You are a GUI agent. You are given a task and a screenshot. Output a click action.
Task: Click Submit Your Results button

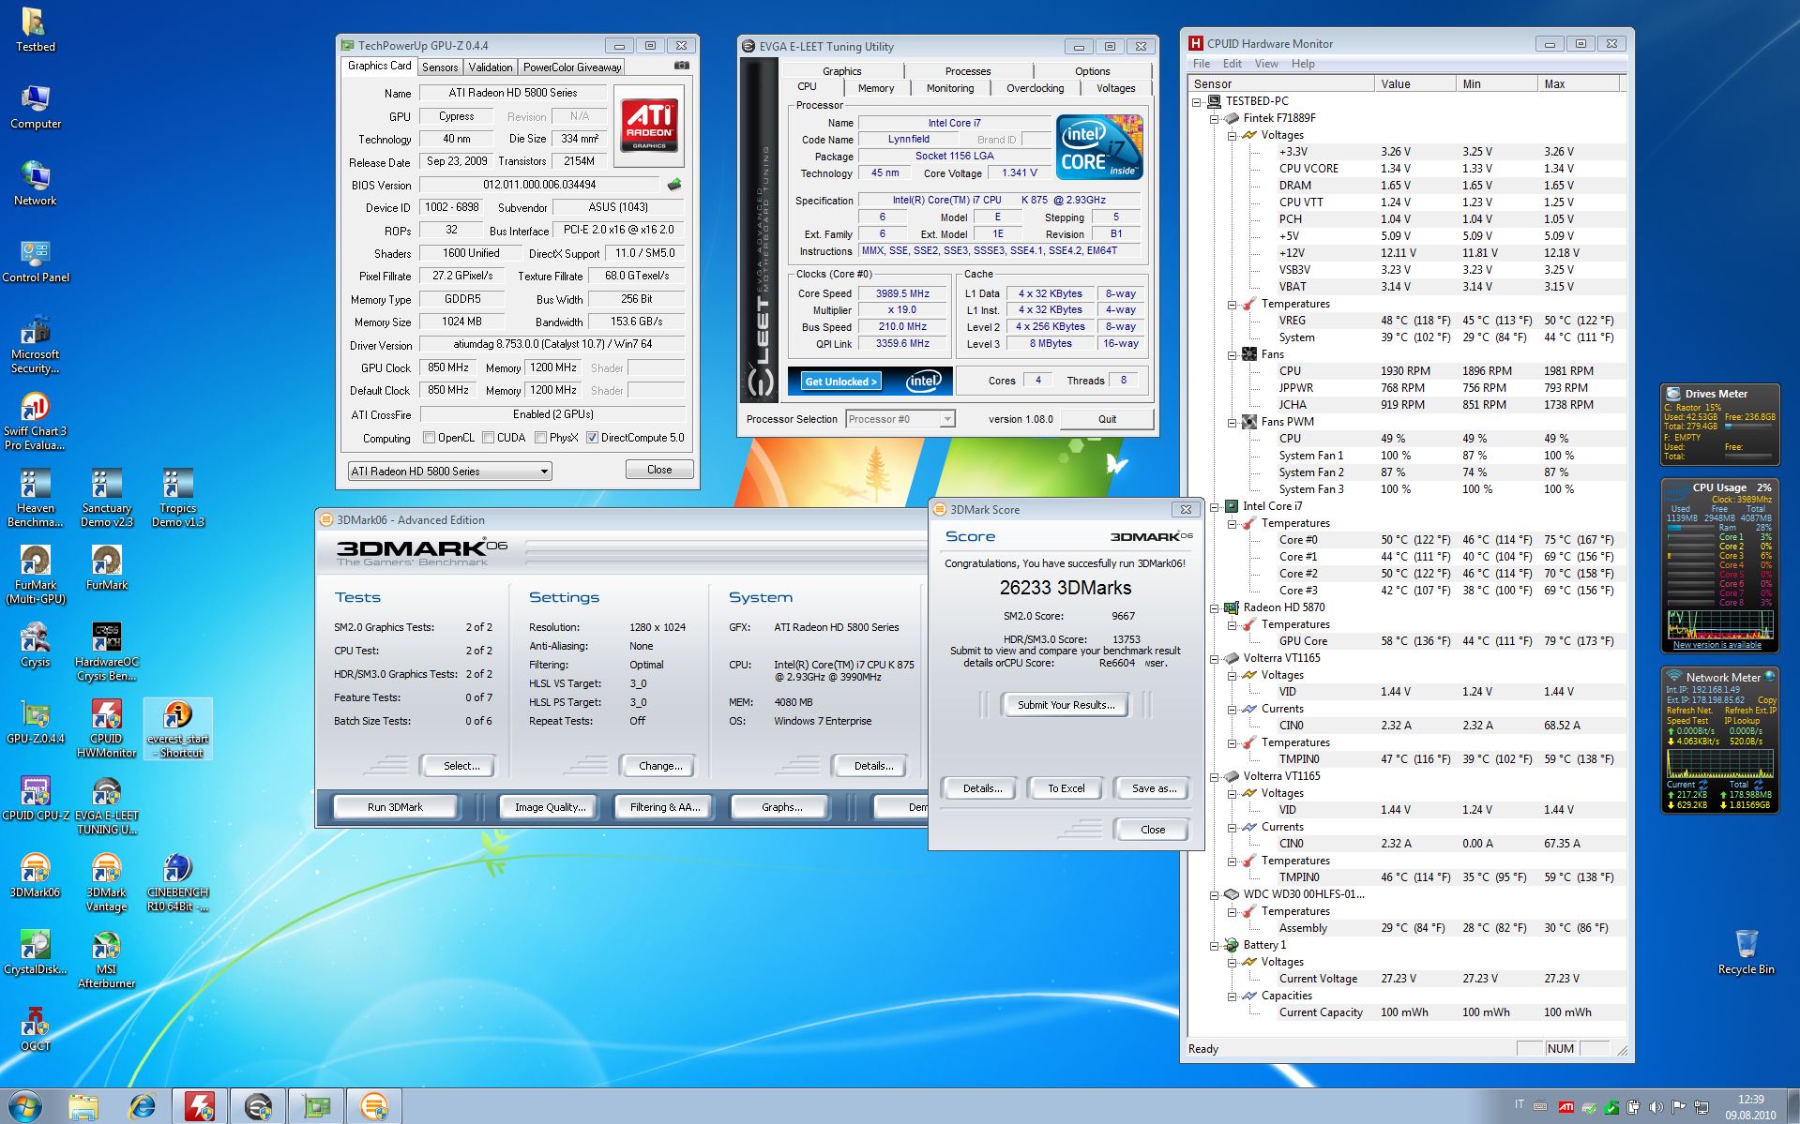[1066, 705]
